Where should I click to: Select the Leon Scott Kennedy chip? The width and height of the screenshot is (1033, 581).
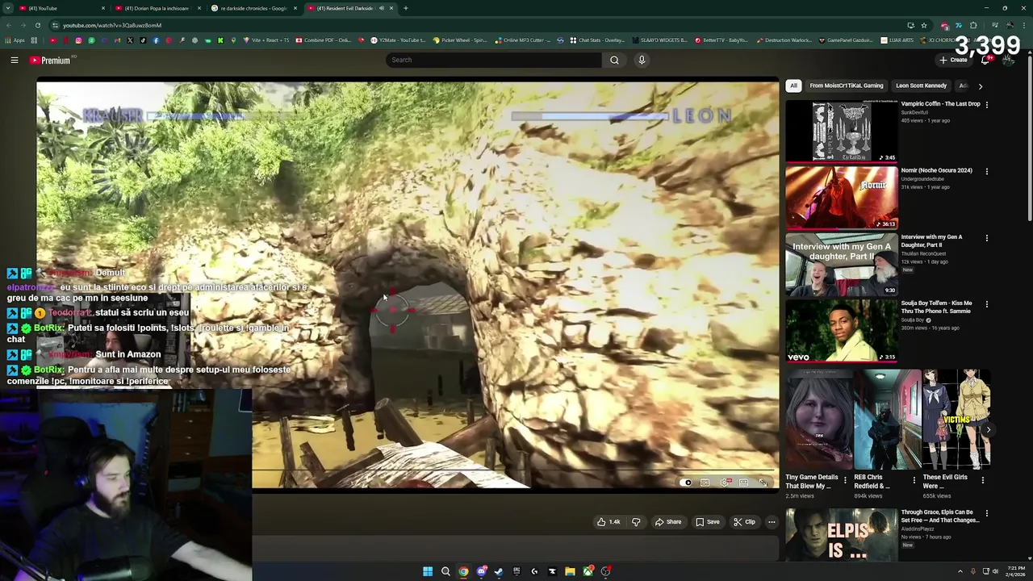click(921, 86)
